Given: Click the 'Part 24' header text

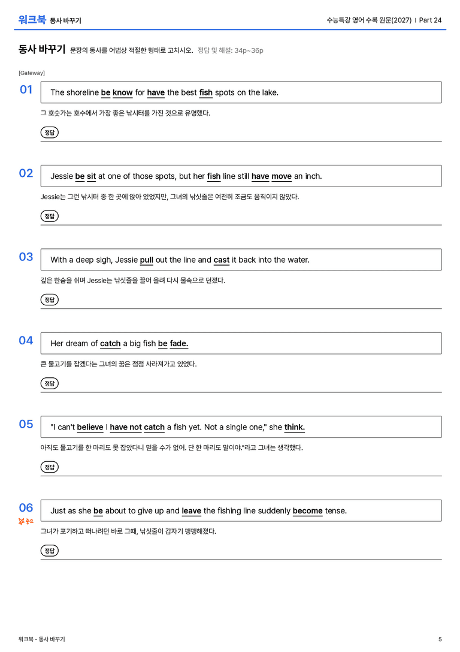Looking at the screenshot, I should [x=430, y=20].
